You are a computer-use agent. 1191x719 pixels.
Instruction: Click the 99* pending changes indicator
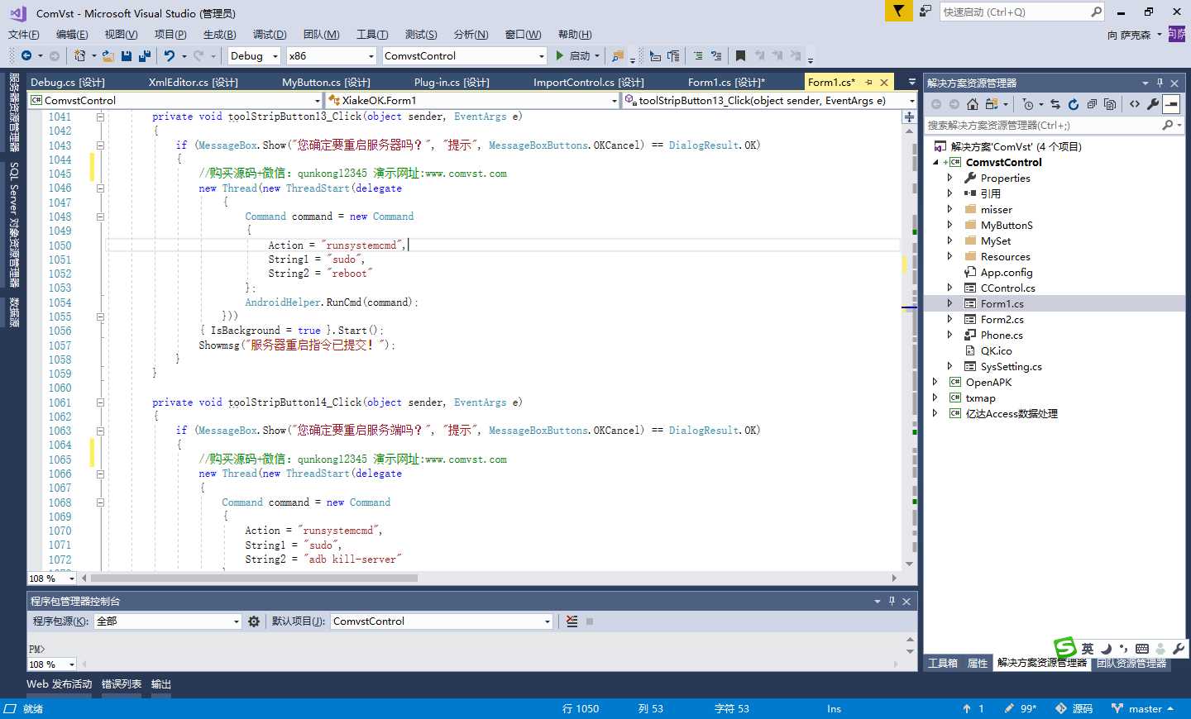(x=1020, y=709)
